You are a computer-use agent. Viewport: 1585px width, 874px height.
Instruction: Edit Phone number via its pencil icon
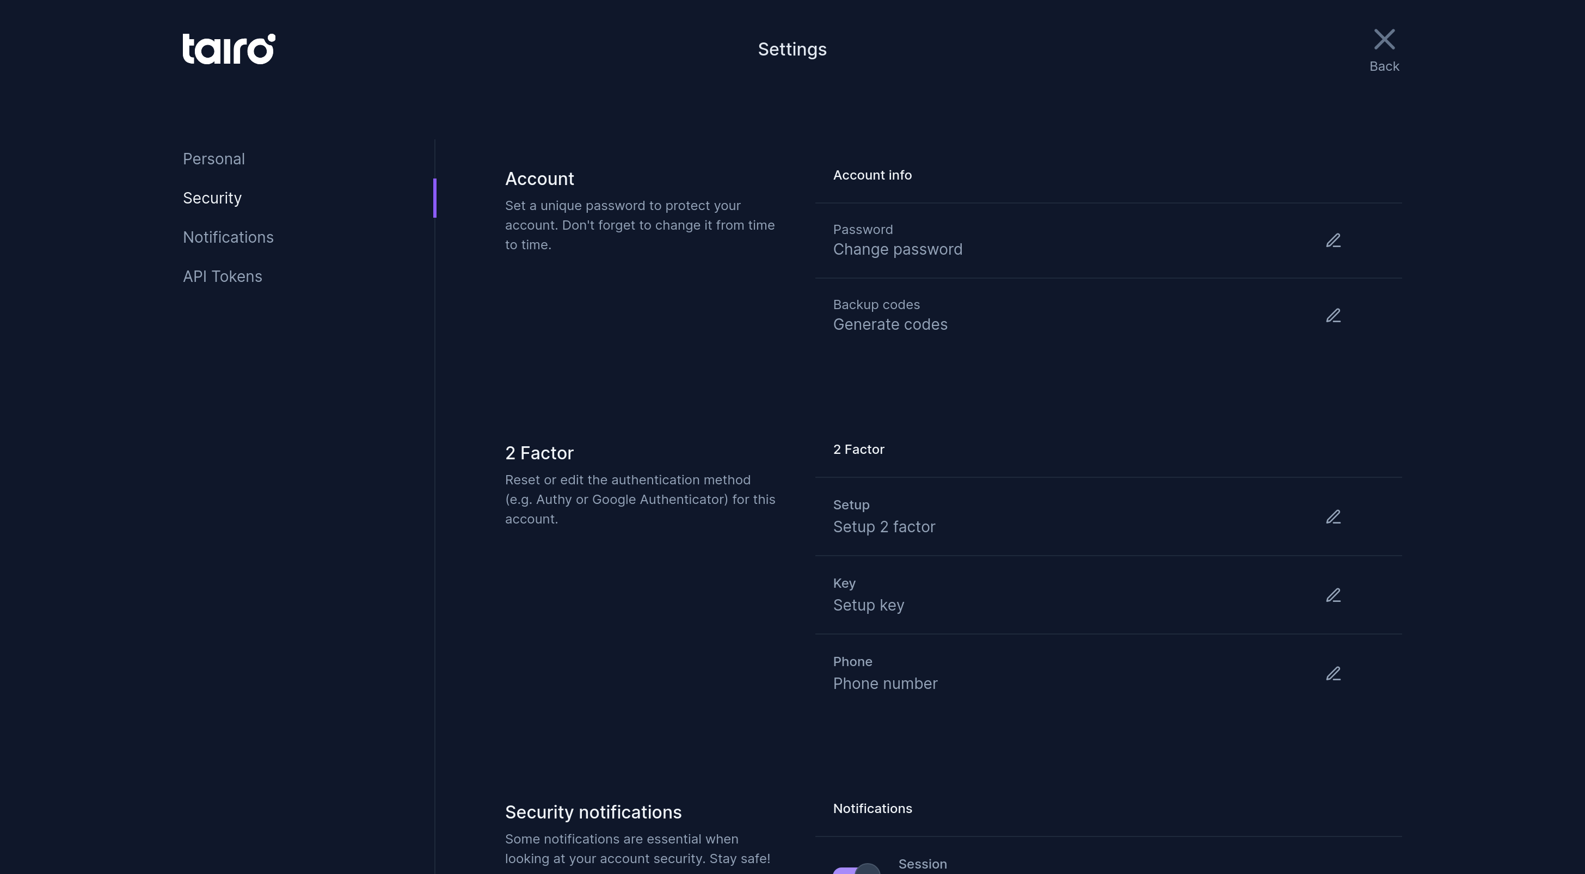click(1333, 674)
